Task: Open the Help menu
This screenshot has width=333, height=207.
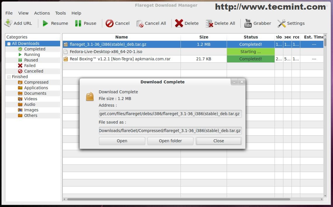Action: 76,13
